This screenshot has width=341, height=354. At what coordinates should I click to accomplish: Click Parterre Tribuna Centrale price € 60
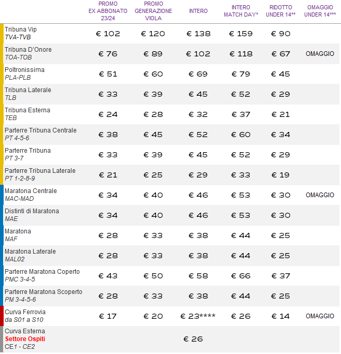tap(241, 135)
